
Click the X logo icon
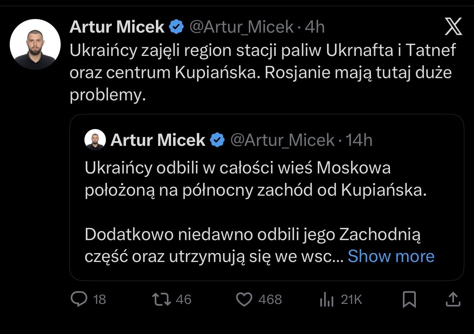tap(453, 27)
